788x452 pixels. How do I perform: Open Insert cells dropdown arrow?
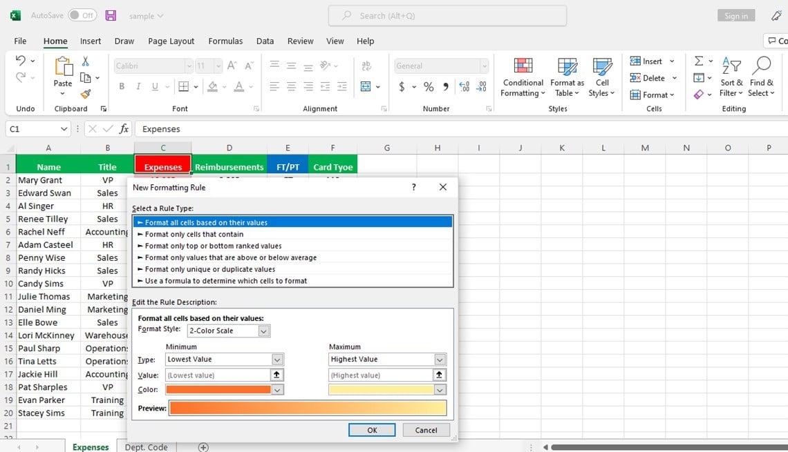point(672,61)
